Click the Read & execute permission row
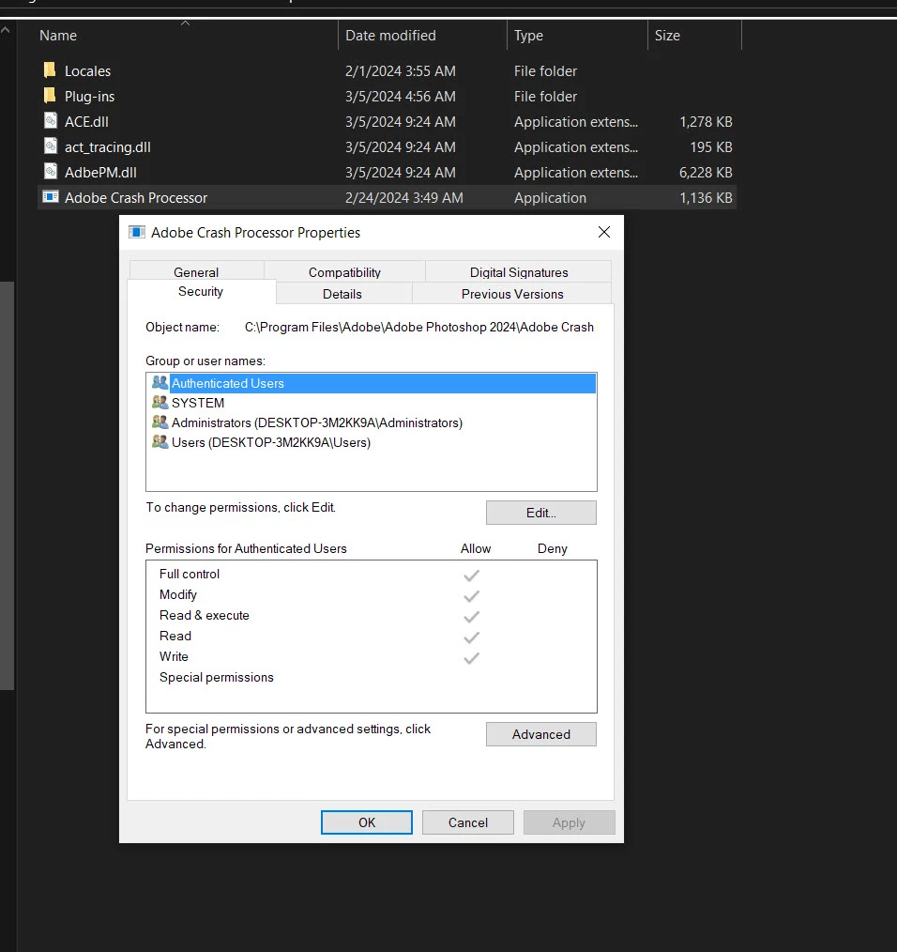The width and height of the screenshot is (897, 952). pyautogui.click(x=372, y=615)
